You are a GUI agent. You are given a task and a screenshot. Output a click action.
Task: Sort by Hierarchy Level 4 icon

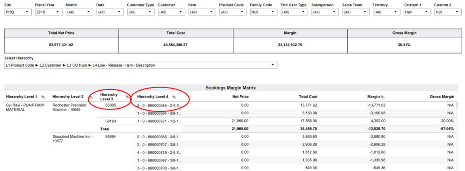[174, 97]
